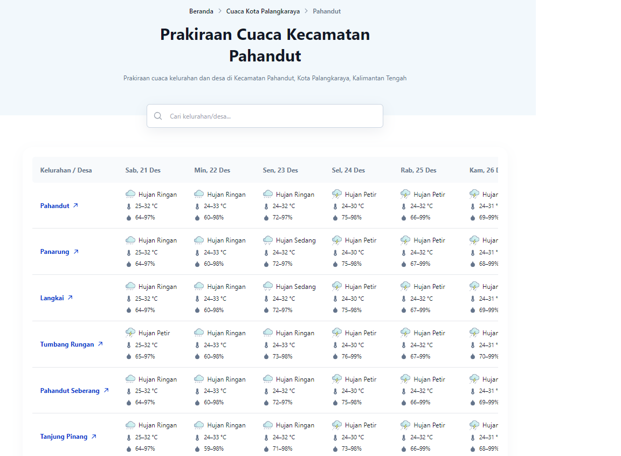This screenshot has height=456, width=621.
Task: Click storm icon for Panarung Rab 25 Des
Action: point(405,240)
